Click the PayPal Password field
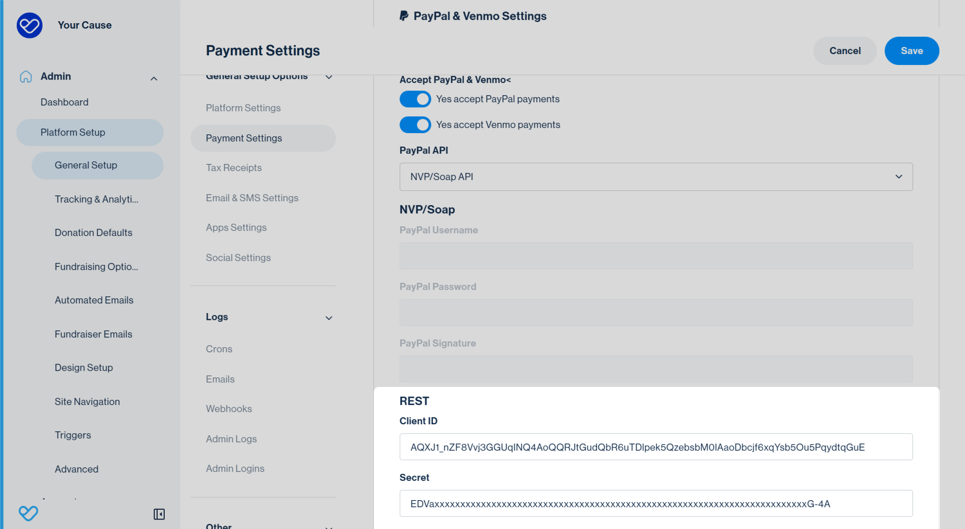This screenshot has width=965, height=529. tap(656, 312)
